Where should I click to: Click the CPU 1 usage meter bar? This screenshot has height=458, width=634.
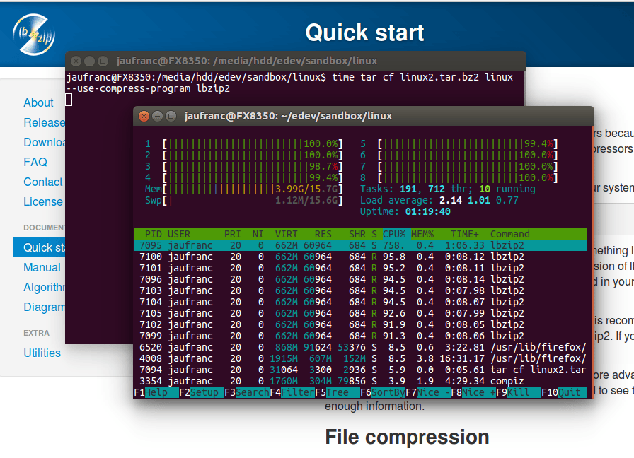point(253,143)
